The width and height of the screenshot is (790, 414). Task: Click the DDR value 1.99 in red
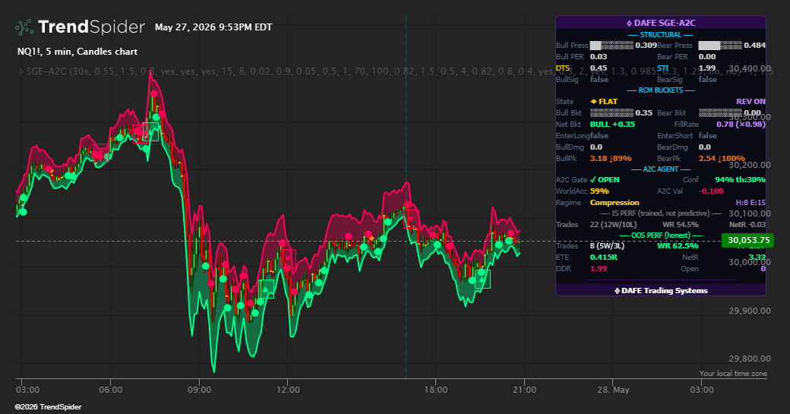click(x=599, y=268)
